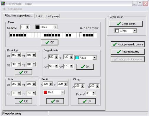Click the Czyść ekran button
Screen dimensions: 149x116
coord(126,24)
